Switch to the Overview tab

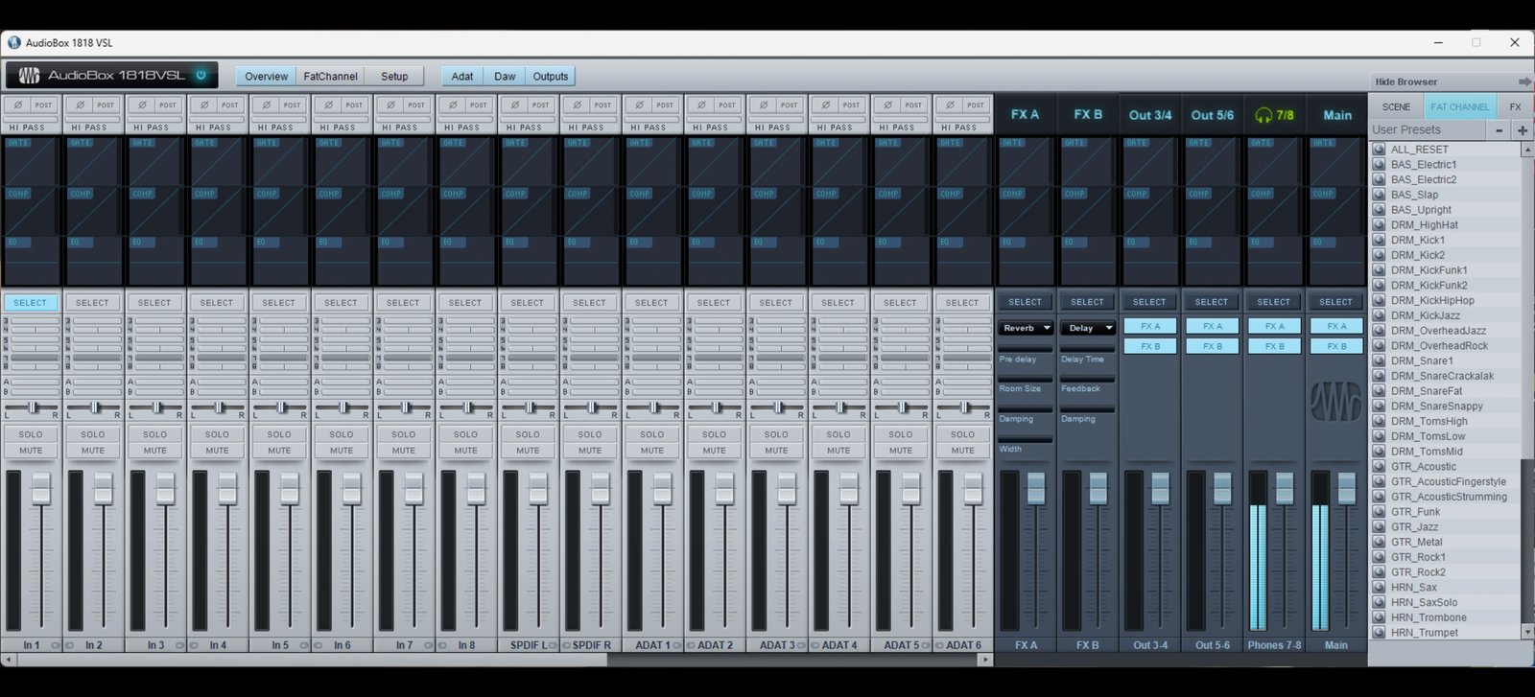point(266,77)
